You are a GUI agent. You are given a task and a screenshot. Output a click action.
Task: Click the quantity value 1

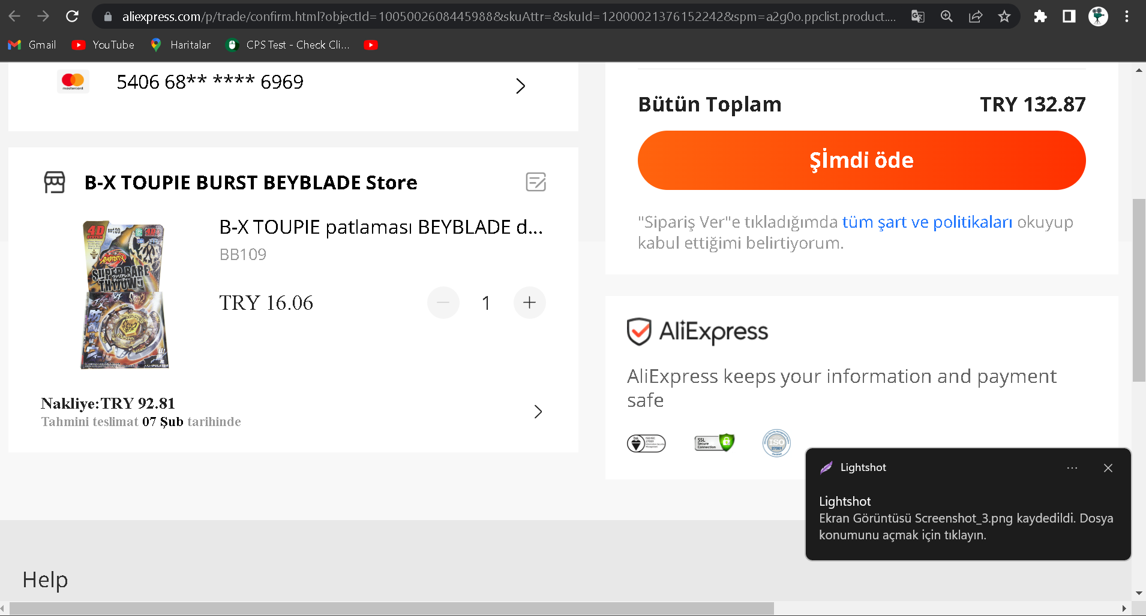click(x=486, y=303)
